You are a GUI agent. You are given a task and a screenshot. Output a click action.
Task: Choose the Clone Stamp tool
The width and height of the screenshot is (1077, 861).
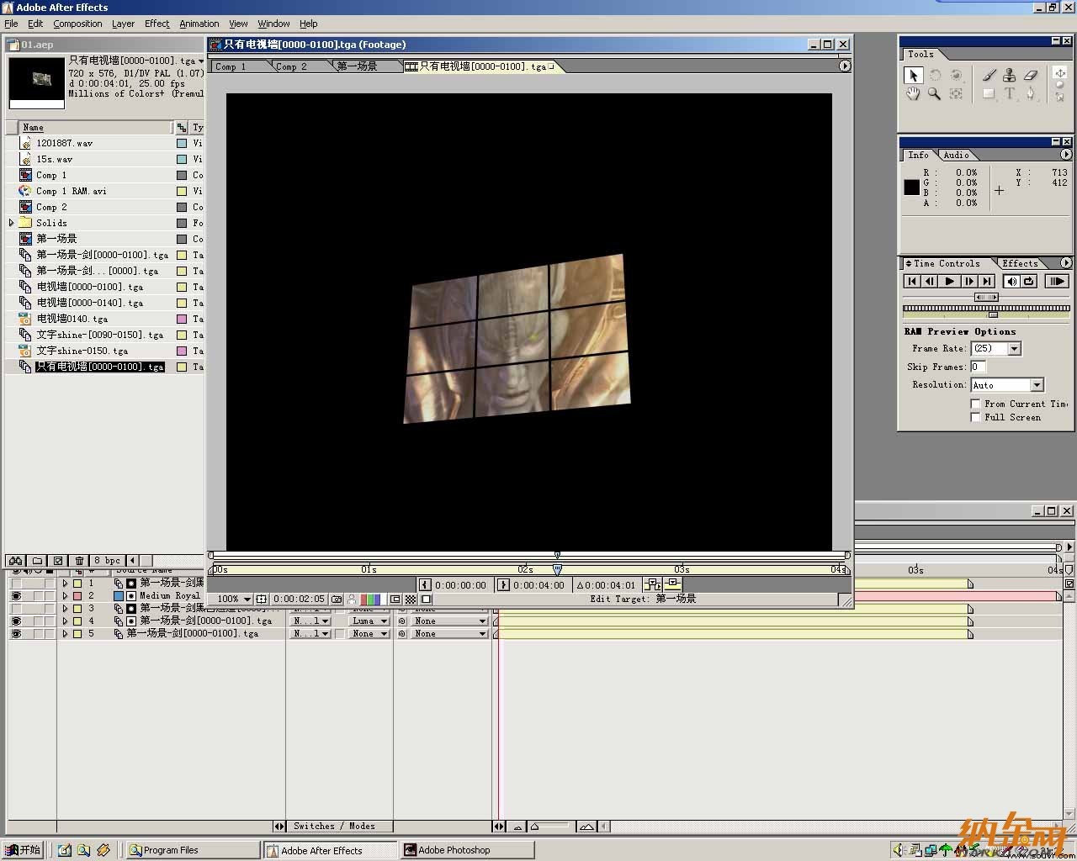[x=1010, y=75]
